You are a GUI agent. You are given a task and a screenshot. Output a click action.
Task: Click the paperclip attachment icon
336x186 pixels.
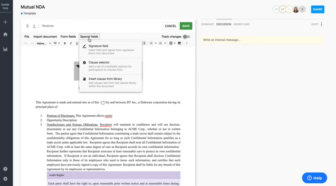[x=27, y=26]
